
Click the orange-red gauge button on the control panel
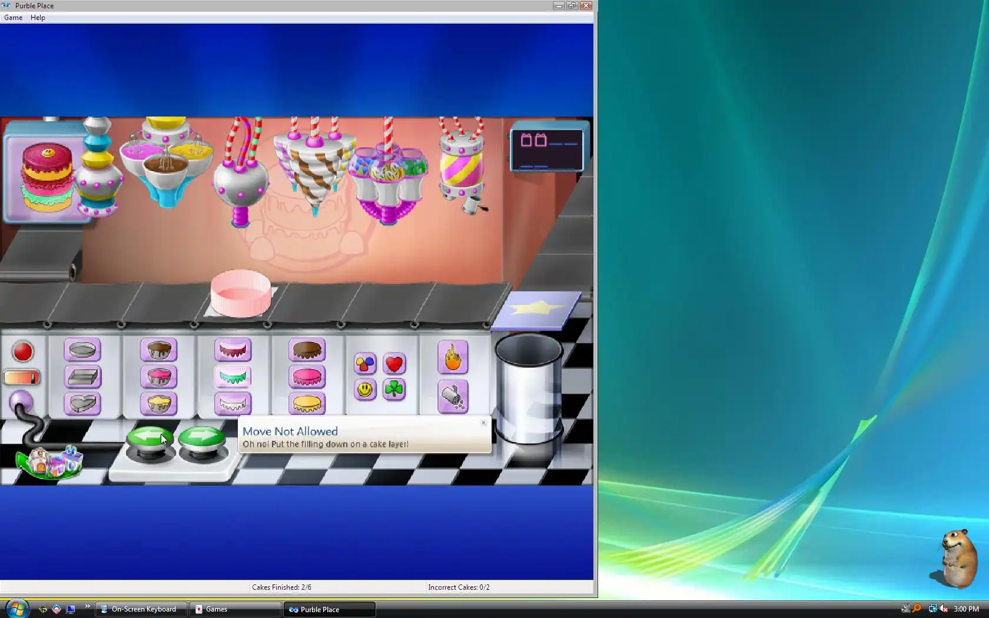pyautogui.click(x=22, y=377)
